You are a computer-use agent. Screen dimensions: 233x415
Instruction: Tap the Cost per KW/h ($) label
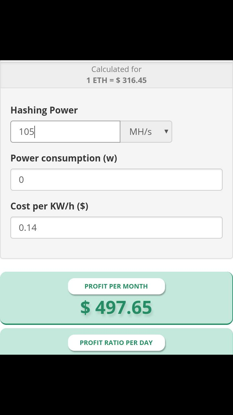[49, 206]
